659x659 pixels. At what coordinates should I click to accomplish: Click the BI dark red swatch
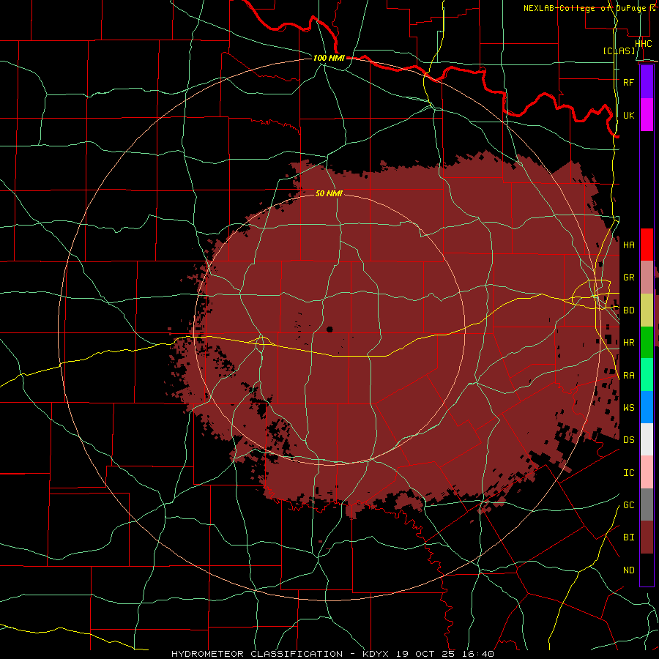647,537
